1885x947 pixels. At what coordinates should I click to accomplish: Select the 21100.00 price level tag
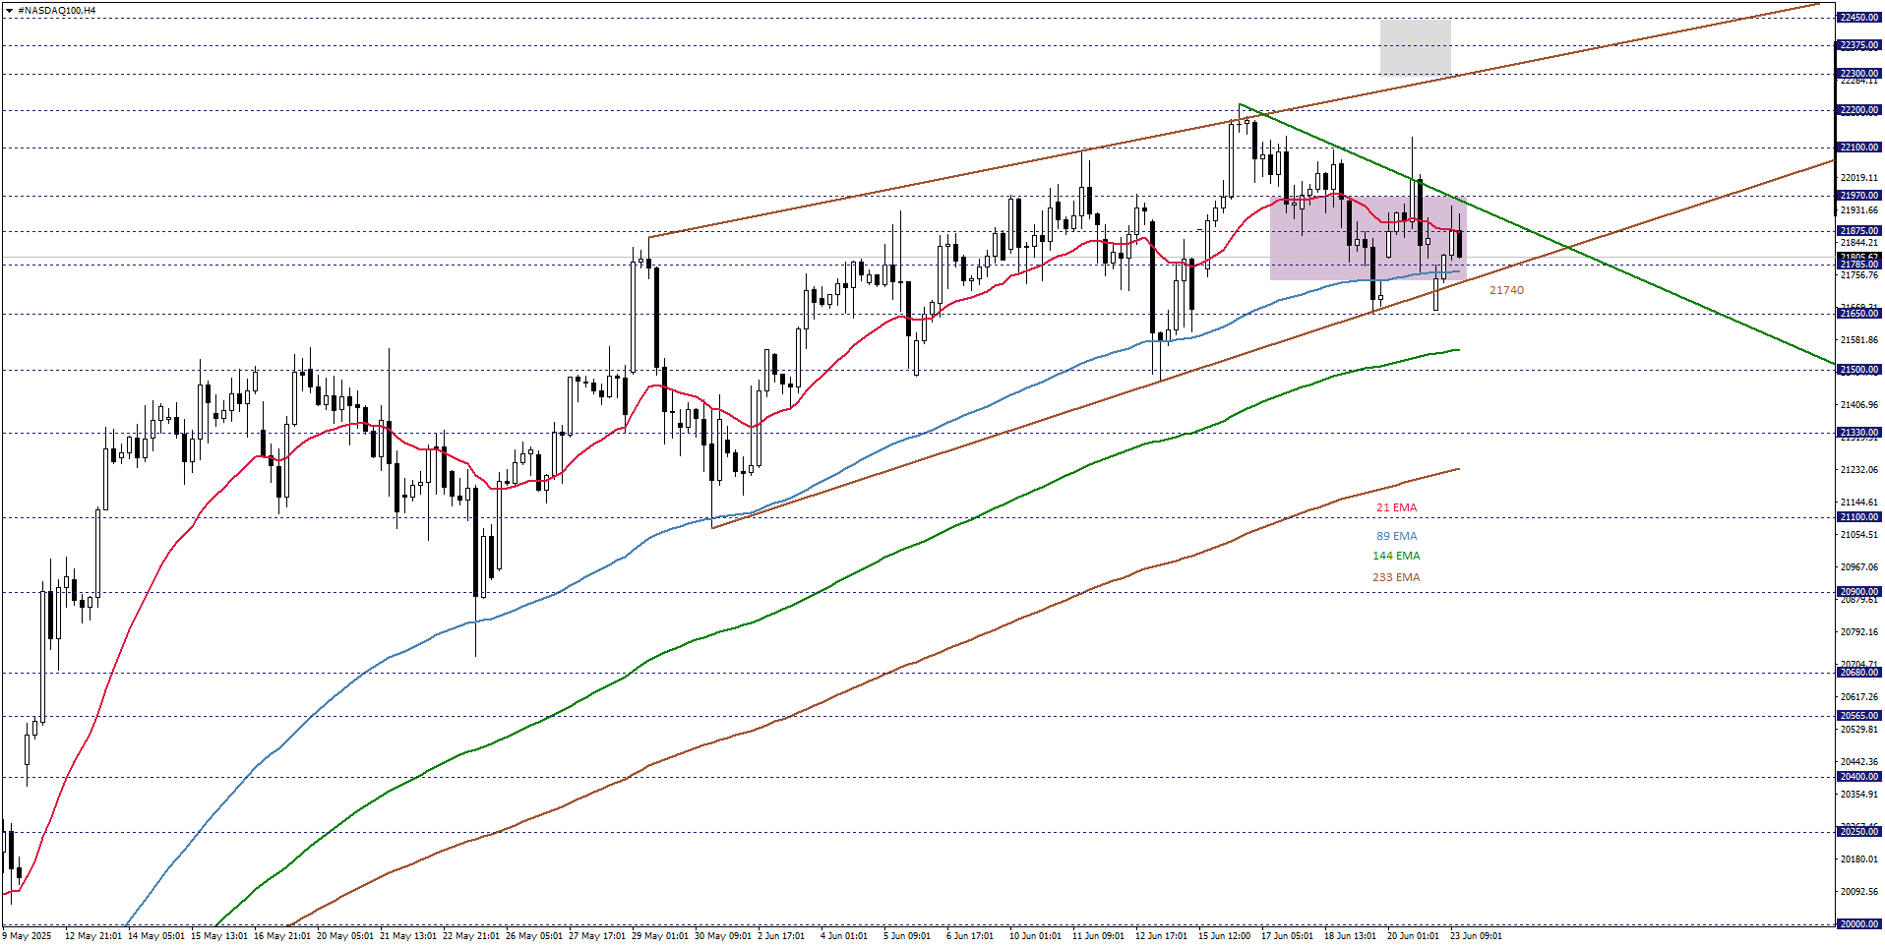(x=1858, y=517)
